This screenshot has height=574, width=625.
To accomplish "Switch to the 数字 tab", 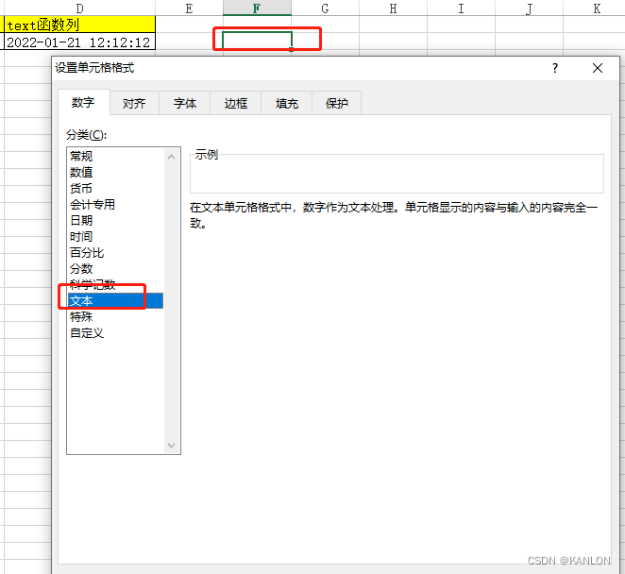I will pos(83,103).
